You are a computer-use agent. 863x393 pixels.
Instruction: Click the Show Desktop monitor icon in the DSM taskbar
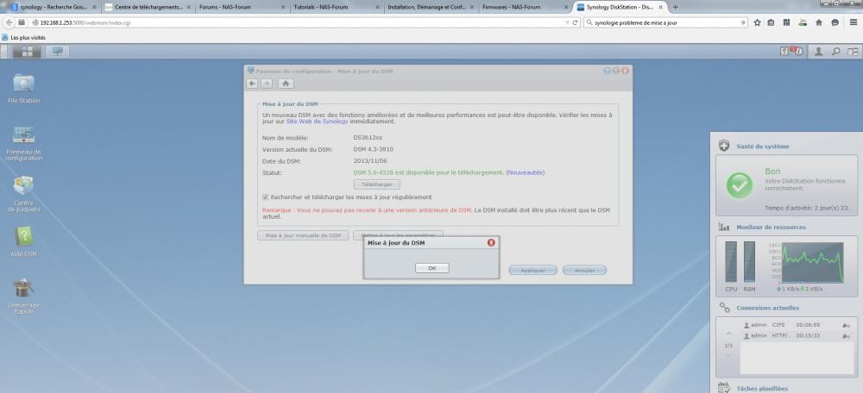tap(57, 51)
